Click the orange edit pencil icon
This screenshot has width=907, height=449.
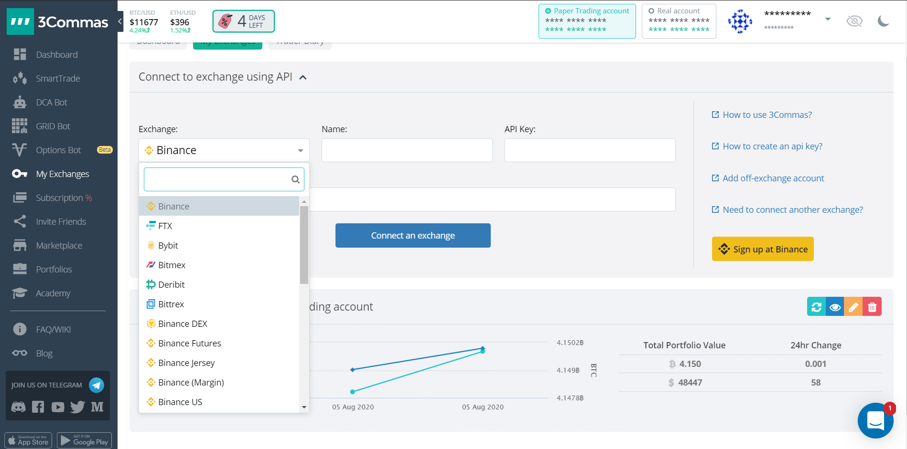[853, 307]
